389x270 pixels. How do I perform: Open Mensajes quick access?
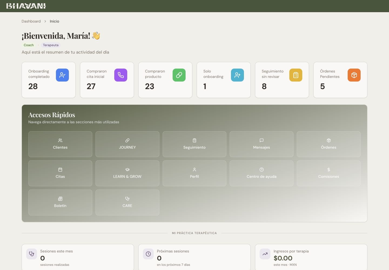[x=261, y=144]
